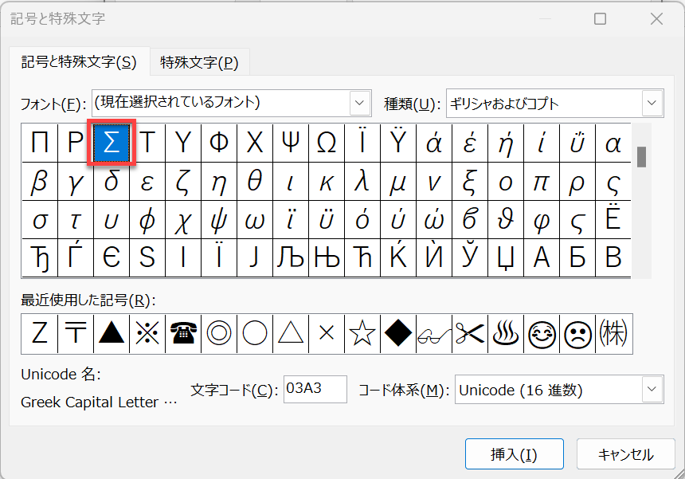This screenshot has height=479, width=685.
Task: Close the 記号と特殊文字 dialog
Action: [656, 19]
